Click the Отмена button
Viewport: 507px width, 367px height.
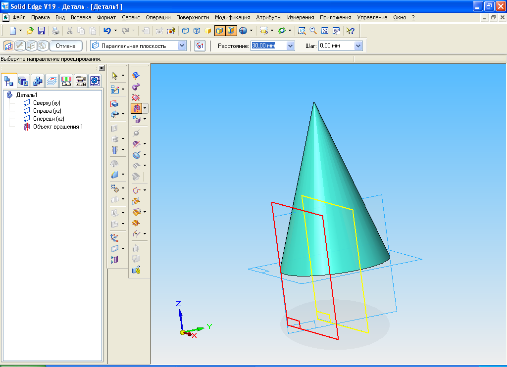(x=65, y=46)
